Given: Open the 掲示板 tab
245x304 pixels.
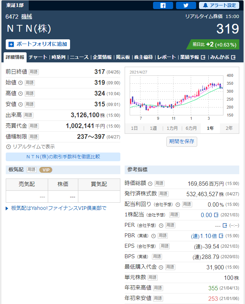Looking at the screenshot, I should (x=123, y=57).
